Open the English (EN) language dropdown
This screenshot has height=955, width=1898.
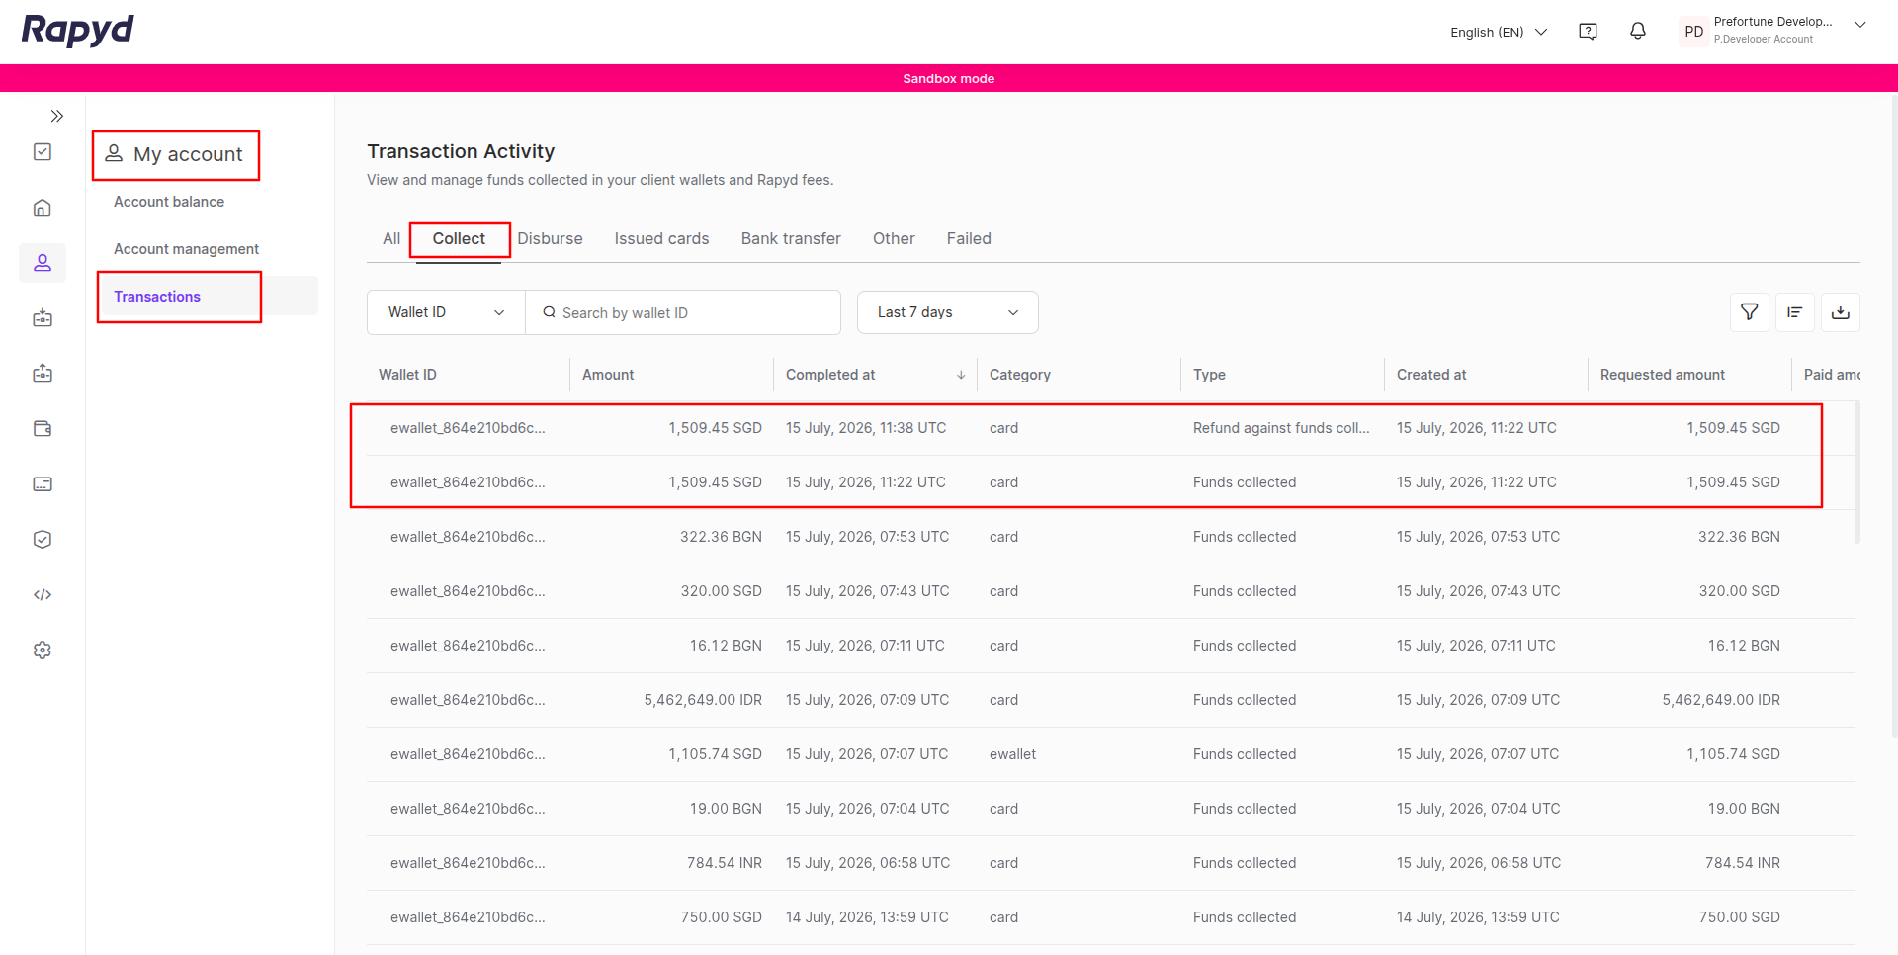(x=1499, y=32)
